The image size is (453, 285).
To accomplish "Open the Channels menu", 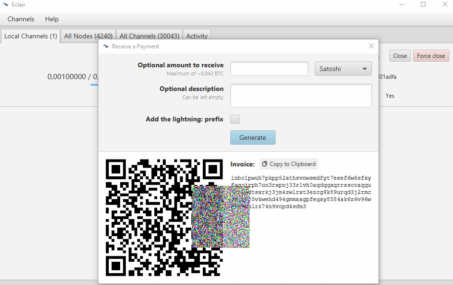I will pos(21,19).
